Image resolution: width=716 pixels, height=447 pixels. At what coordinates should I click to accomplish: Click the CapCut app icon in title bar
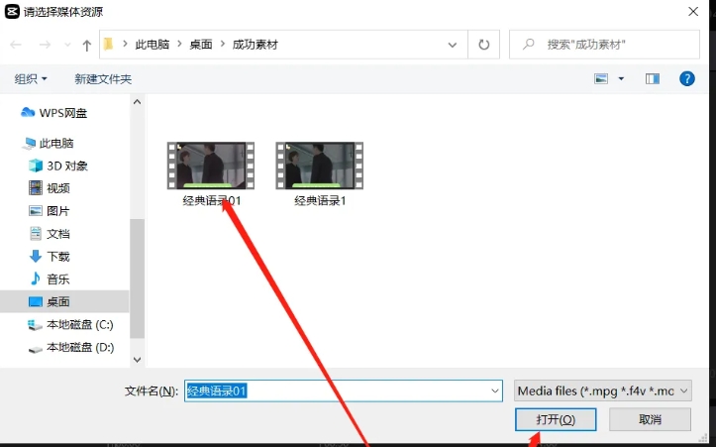(x=12, y=12)
